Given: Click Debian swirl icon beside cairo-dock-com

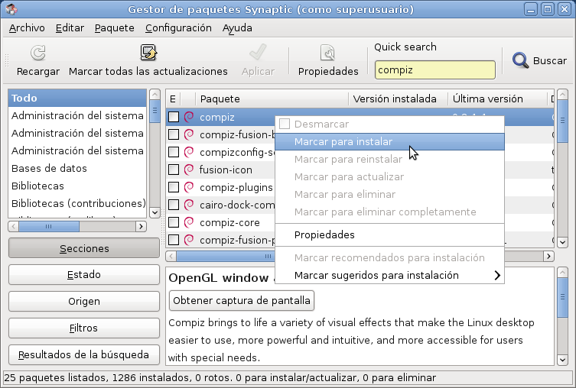Looking at the screenshot, I should pos(189,205).
